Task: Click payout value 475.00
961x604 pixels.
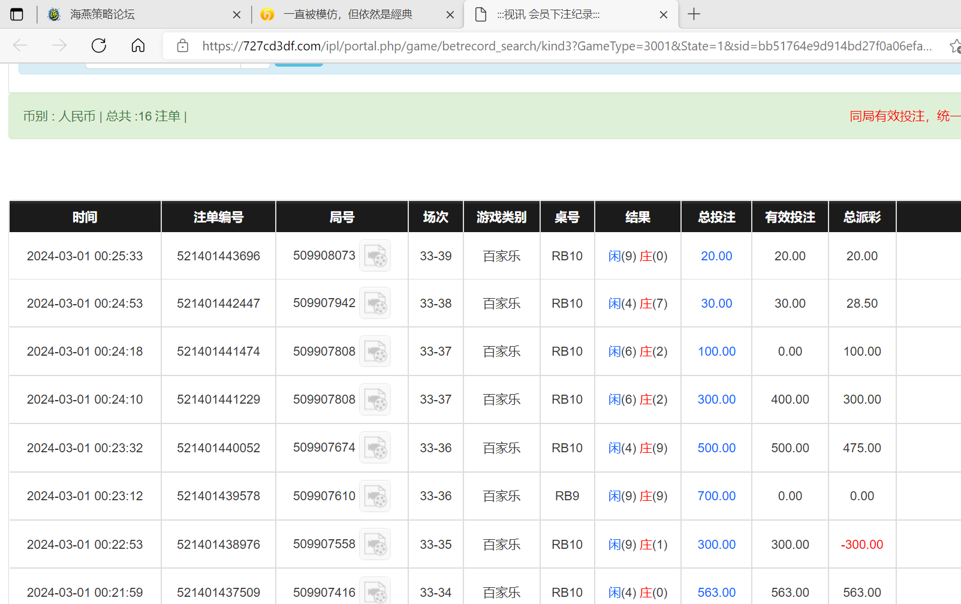Action: tap(862, 448)
